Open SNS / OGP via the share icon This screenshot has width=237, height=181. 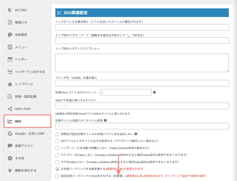11,109
